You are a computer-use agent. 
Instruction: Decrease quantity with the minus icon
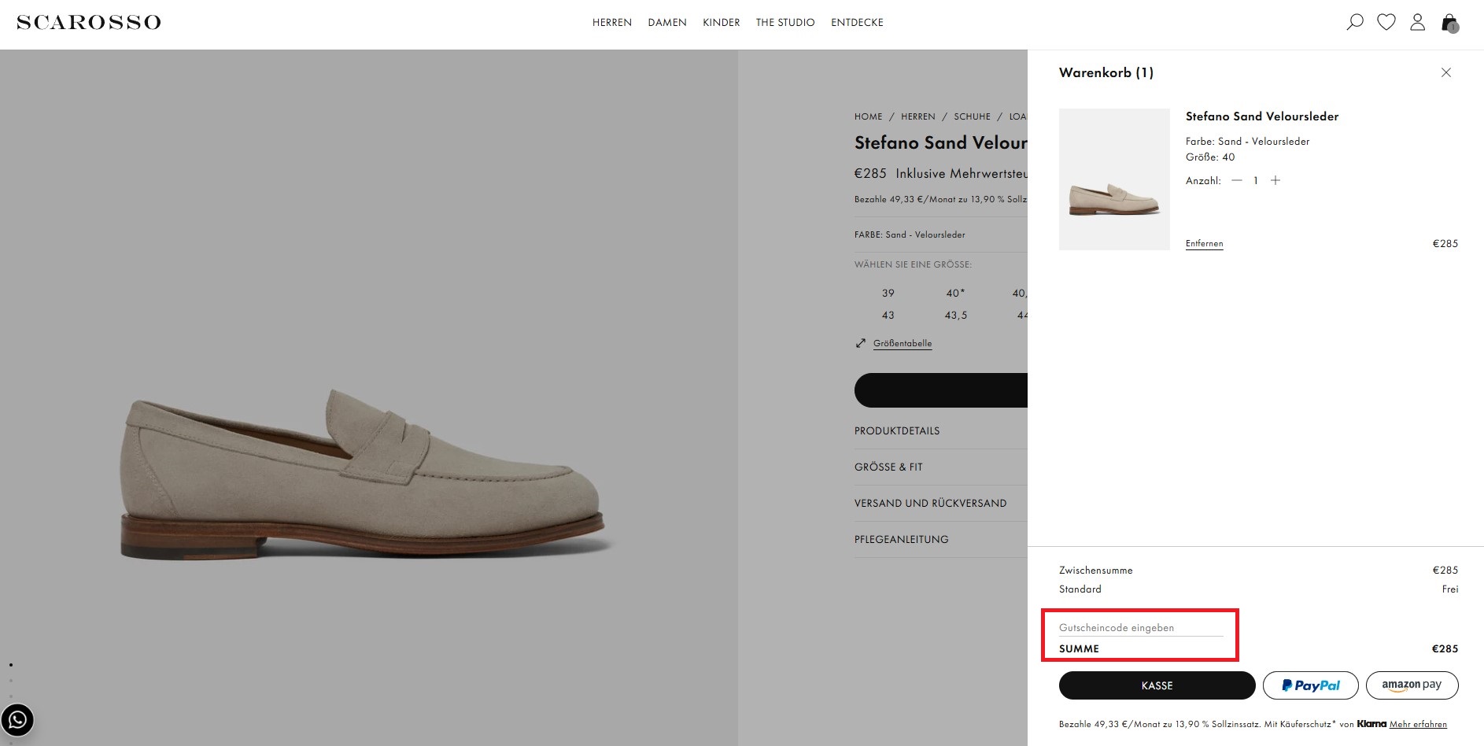[1237, 180]
